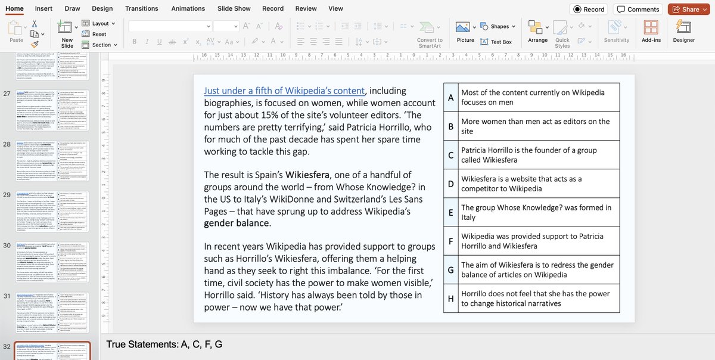The width and height of the screenshot is (715, 360).
Task: Click the Picture insert icon
Action: pos(463,27)
